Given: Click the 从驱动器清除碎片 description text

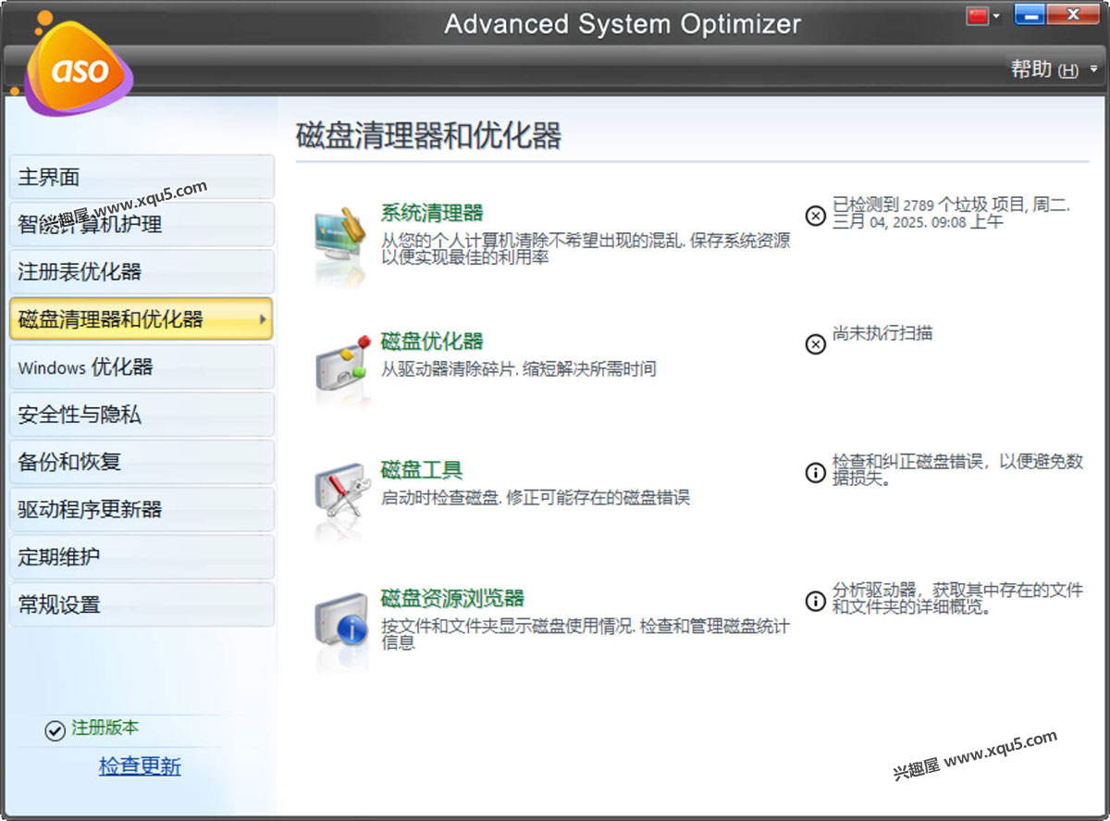Looking at the screenshot, I should [x=519, y=369].
